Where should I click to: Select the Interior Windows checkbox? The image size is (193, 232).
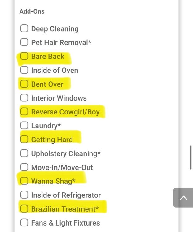[24, 98]
